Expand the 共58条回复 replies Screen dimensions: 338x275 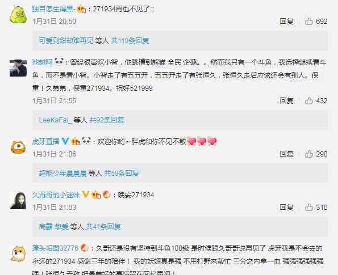tap(122, 173)
